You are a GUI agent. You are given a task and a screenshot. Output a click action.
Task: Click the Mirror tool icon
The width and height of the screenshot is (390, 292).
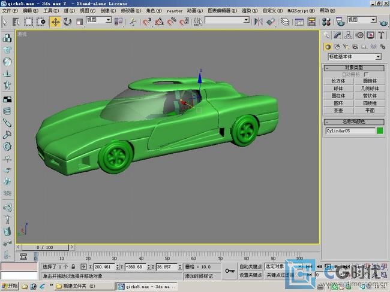[258, 22]
